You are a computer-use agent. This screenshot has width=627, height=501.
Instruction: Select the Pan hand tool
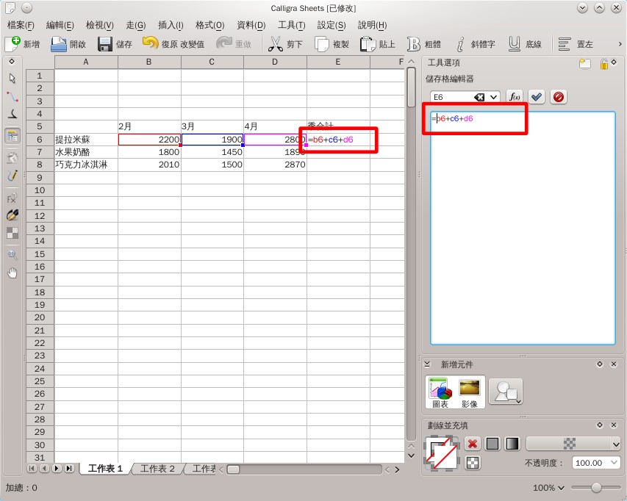click(12, 273)
